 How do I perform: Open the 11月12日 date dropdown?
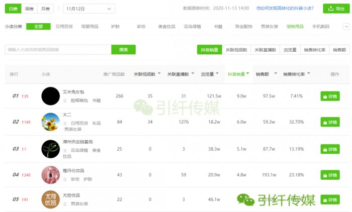pos(89,9)
